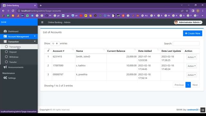Toggle the sidebar hamburger menu
This screenshot has width=206, height=116.
(42, 22)
